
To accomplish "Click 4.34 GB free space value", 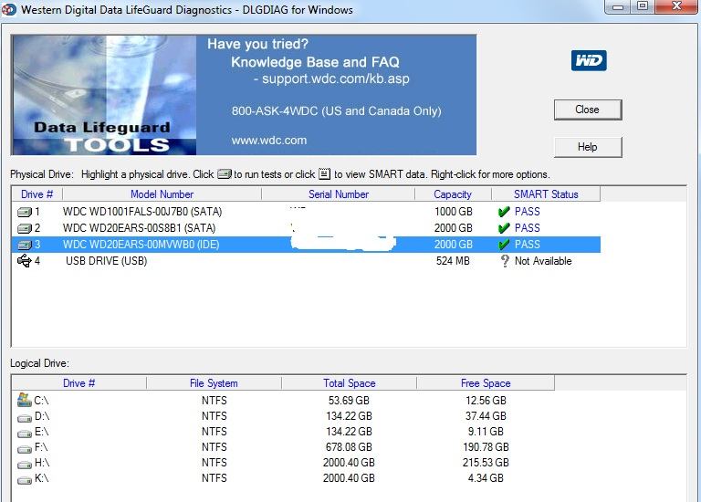I will point(486,478).
